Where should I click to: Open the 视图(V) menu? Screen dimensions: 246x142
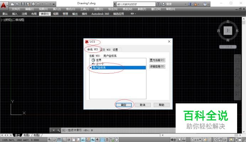tap(43, 9)
